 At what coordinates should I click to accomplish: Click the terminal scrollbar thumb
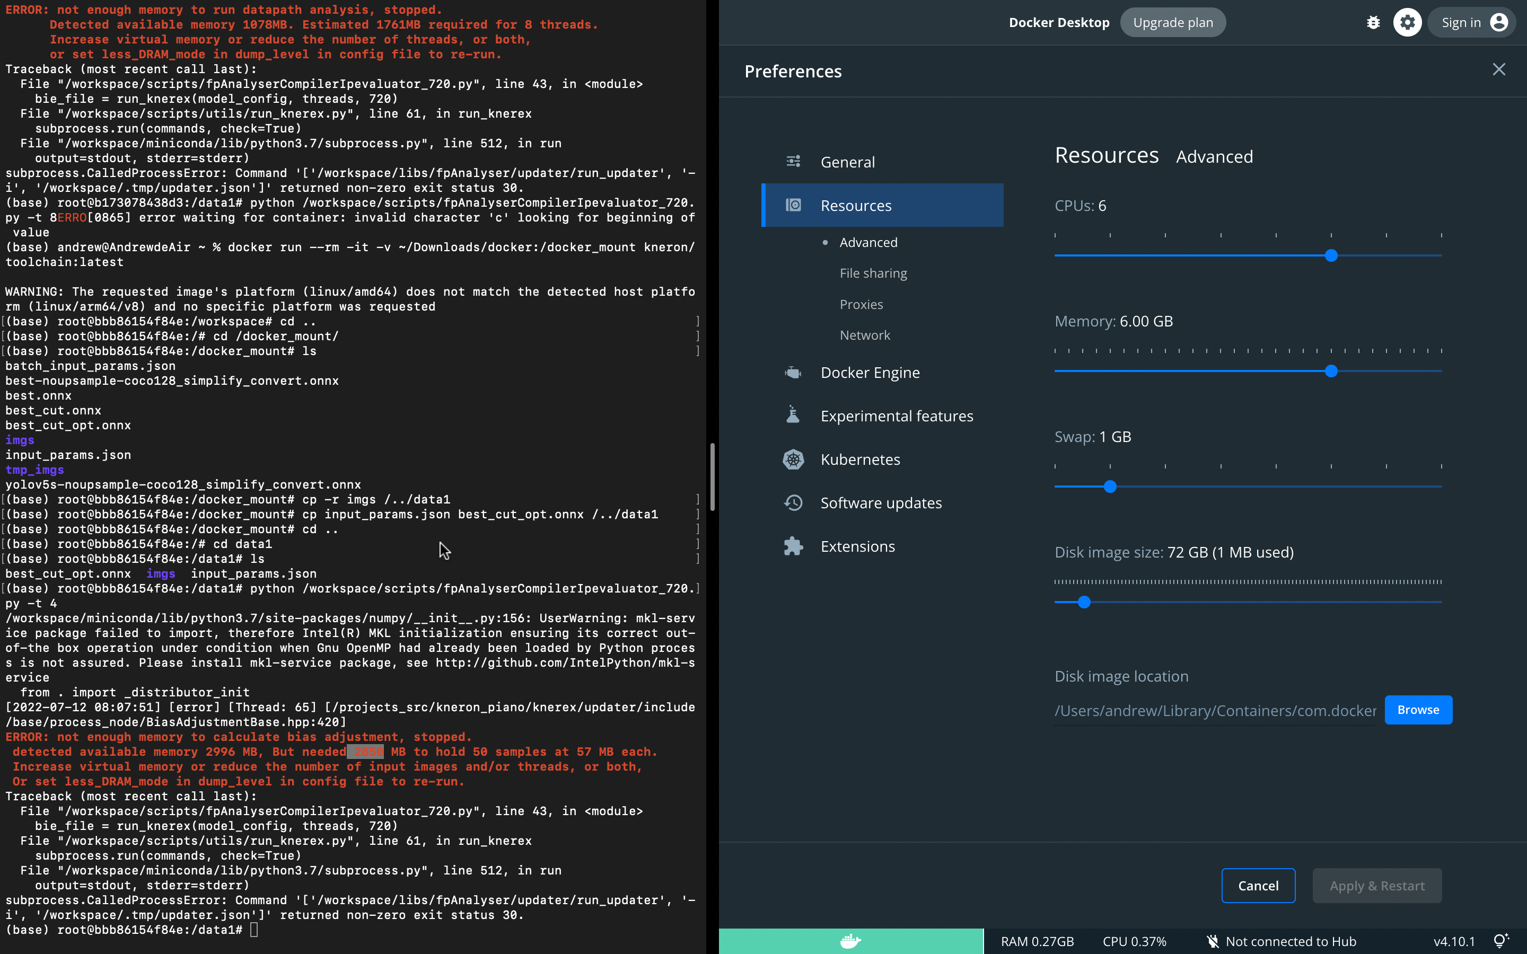713,476
